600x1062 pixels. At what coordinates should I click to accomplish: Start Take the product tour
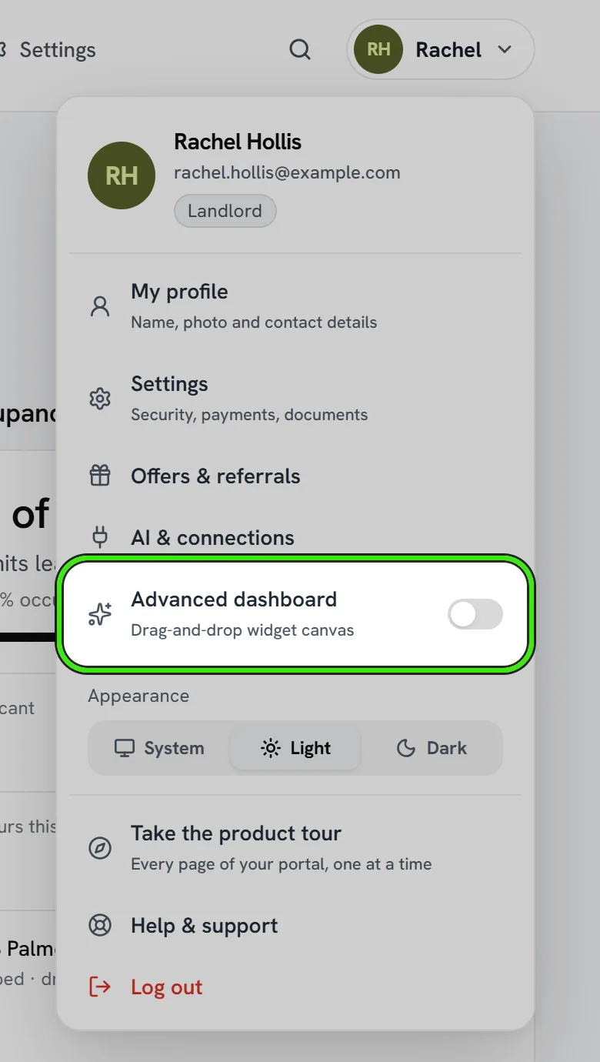tap(295, 849)
